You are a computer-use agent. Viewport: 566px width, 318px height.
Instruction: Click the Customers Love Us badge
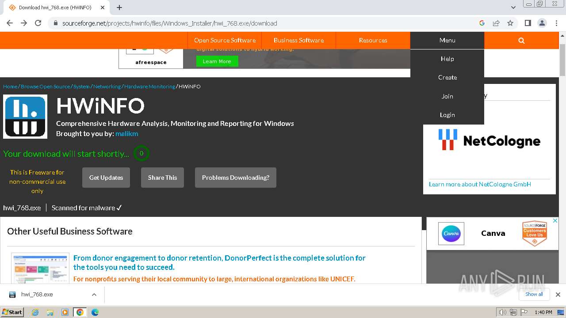click(535, 233)
